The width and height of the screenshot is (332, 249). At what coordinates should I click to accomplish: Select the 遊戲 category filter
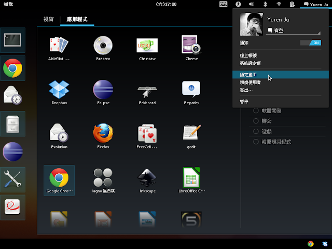(x=262, y=131)
